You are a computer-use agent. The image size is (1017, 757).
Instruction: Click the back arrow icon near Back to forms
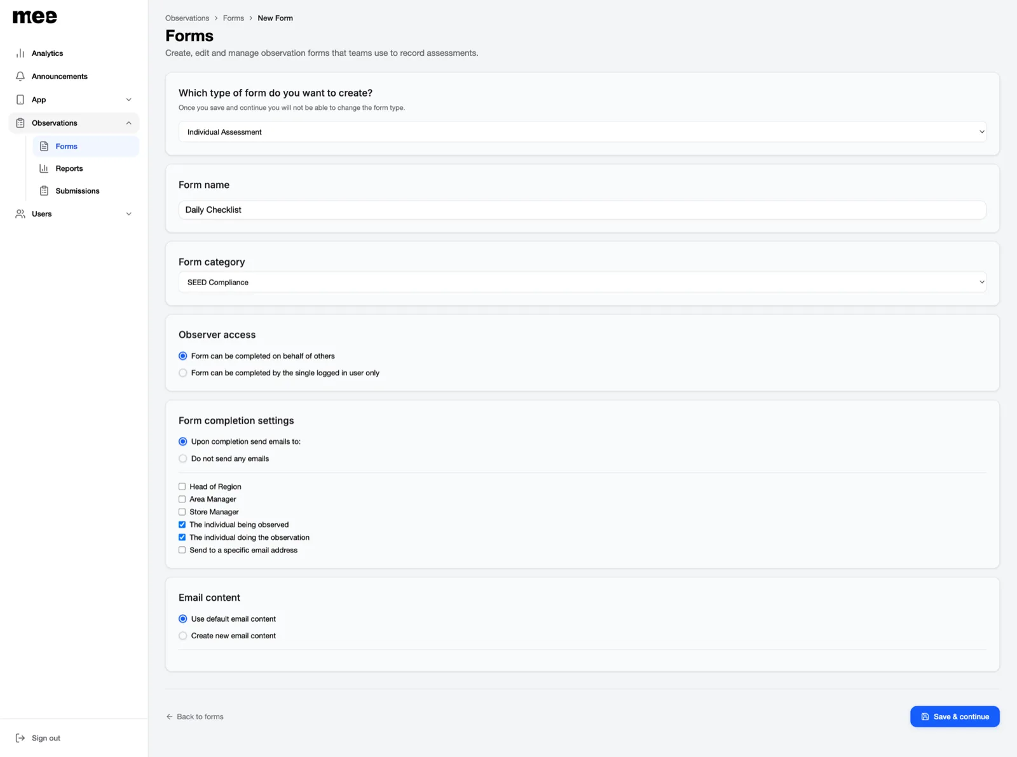coord(169,716)
